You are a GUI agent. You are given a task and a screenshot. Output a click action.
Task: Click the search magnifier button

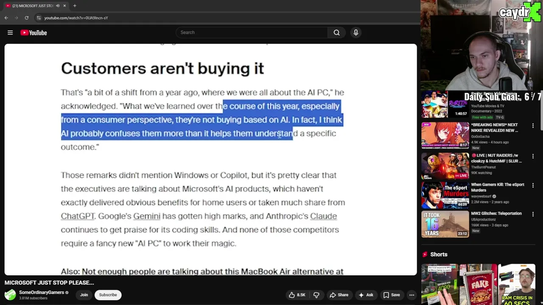[336, 32]
